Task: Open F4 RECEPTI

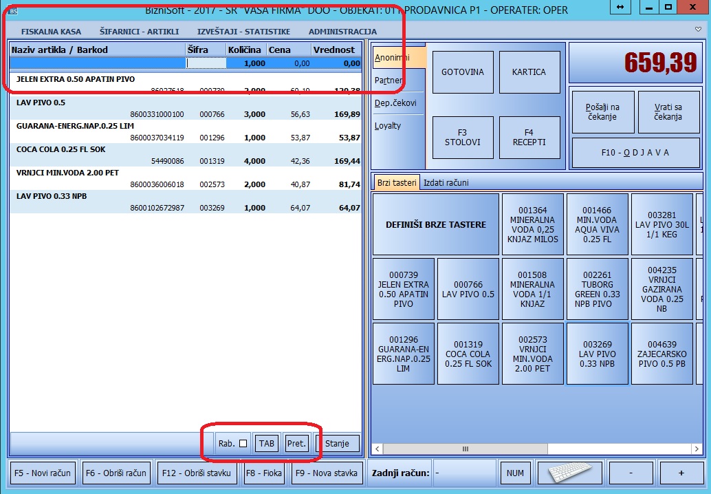Action: pyautogui.click(x=529, y=138)
